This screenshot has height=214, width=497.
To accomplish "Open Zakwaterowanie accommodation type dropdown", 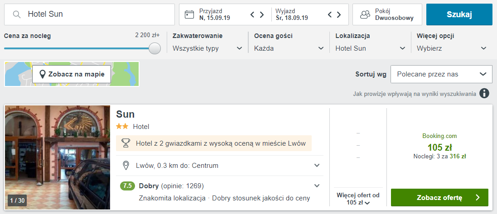I will (208, 48).
